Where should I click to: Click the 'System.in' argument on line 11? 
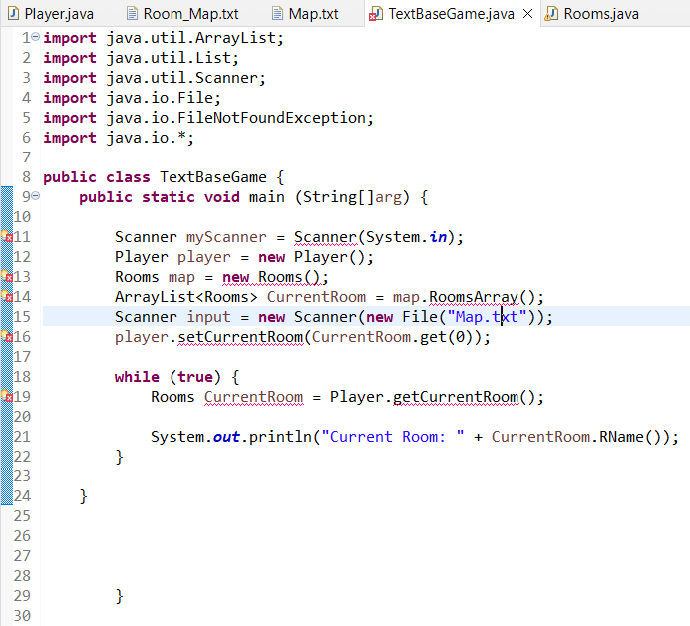(x=406, y=237)
